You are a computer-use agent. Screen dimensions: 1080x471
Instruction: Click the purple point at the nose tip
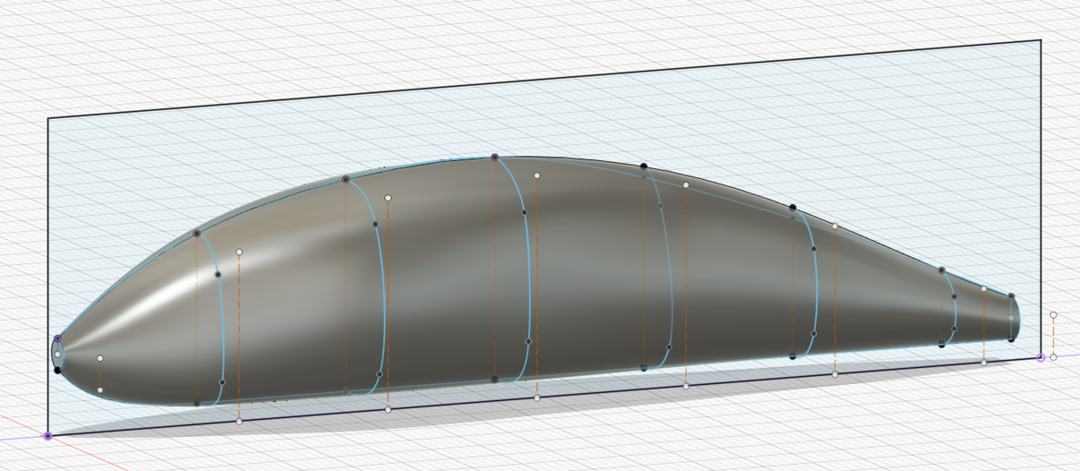point(58,339)
